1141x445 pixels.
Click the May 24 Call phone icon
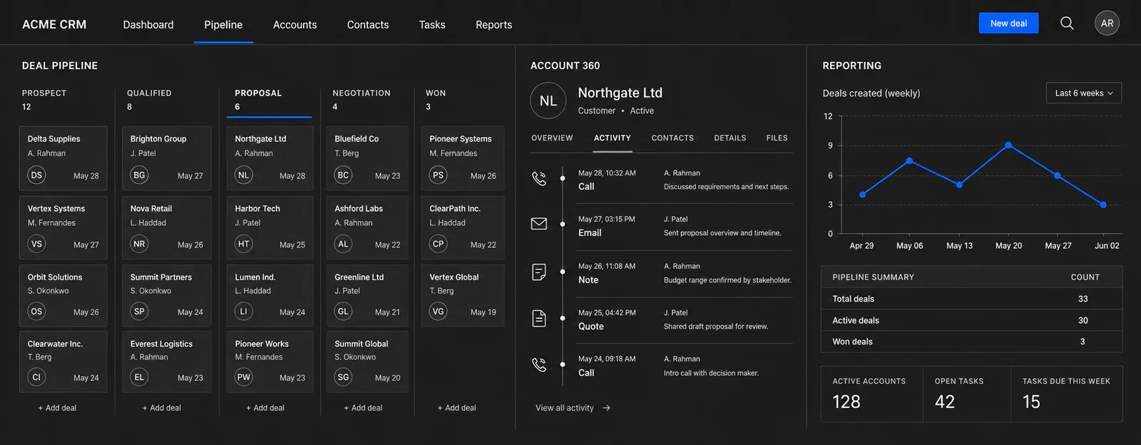tap(539, 364)
